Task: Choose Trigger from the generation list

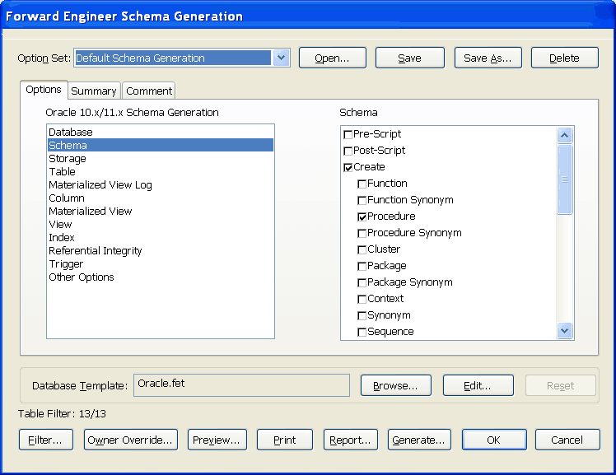Action: pyautogui.click(x=66, y=264)
